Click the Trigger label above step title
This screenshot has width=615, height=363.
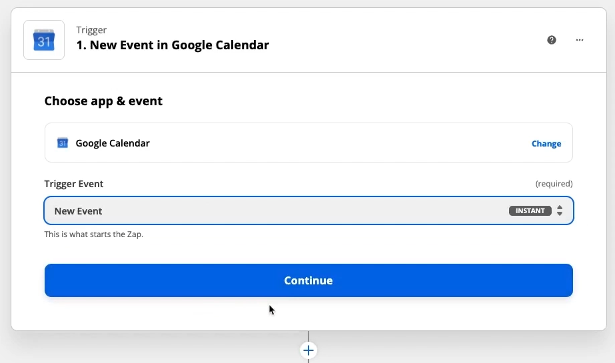point(91,30)
